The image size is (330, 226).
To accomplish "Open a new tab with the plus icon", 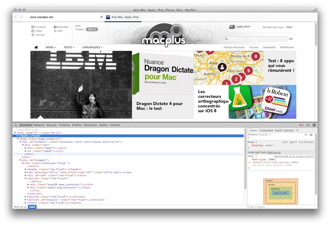I will [x=101, y=17].
